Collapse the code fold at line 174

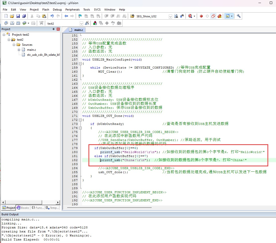pyautogui.click(x=80, y=128)
